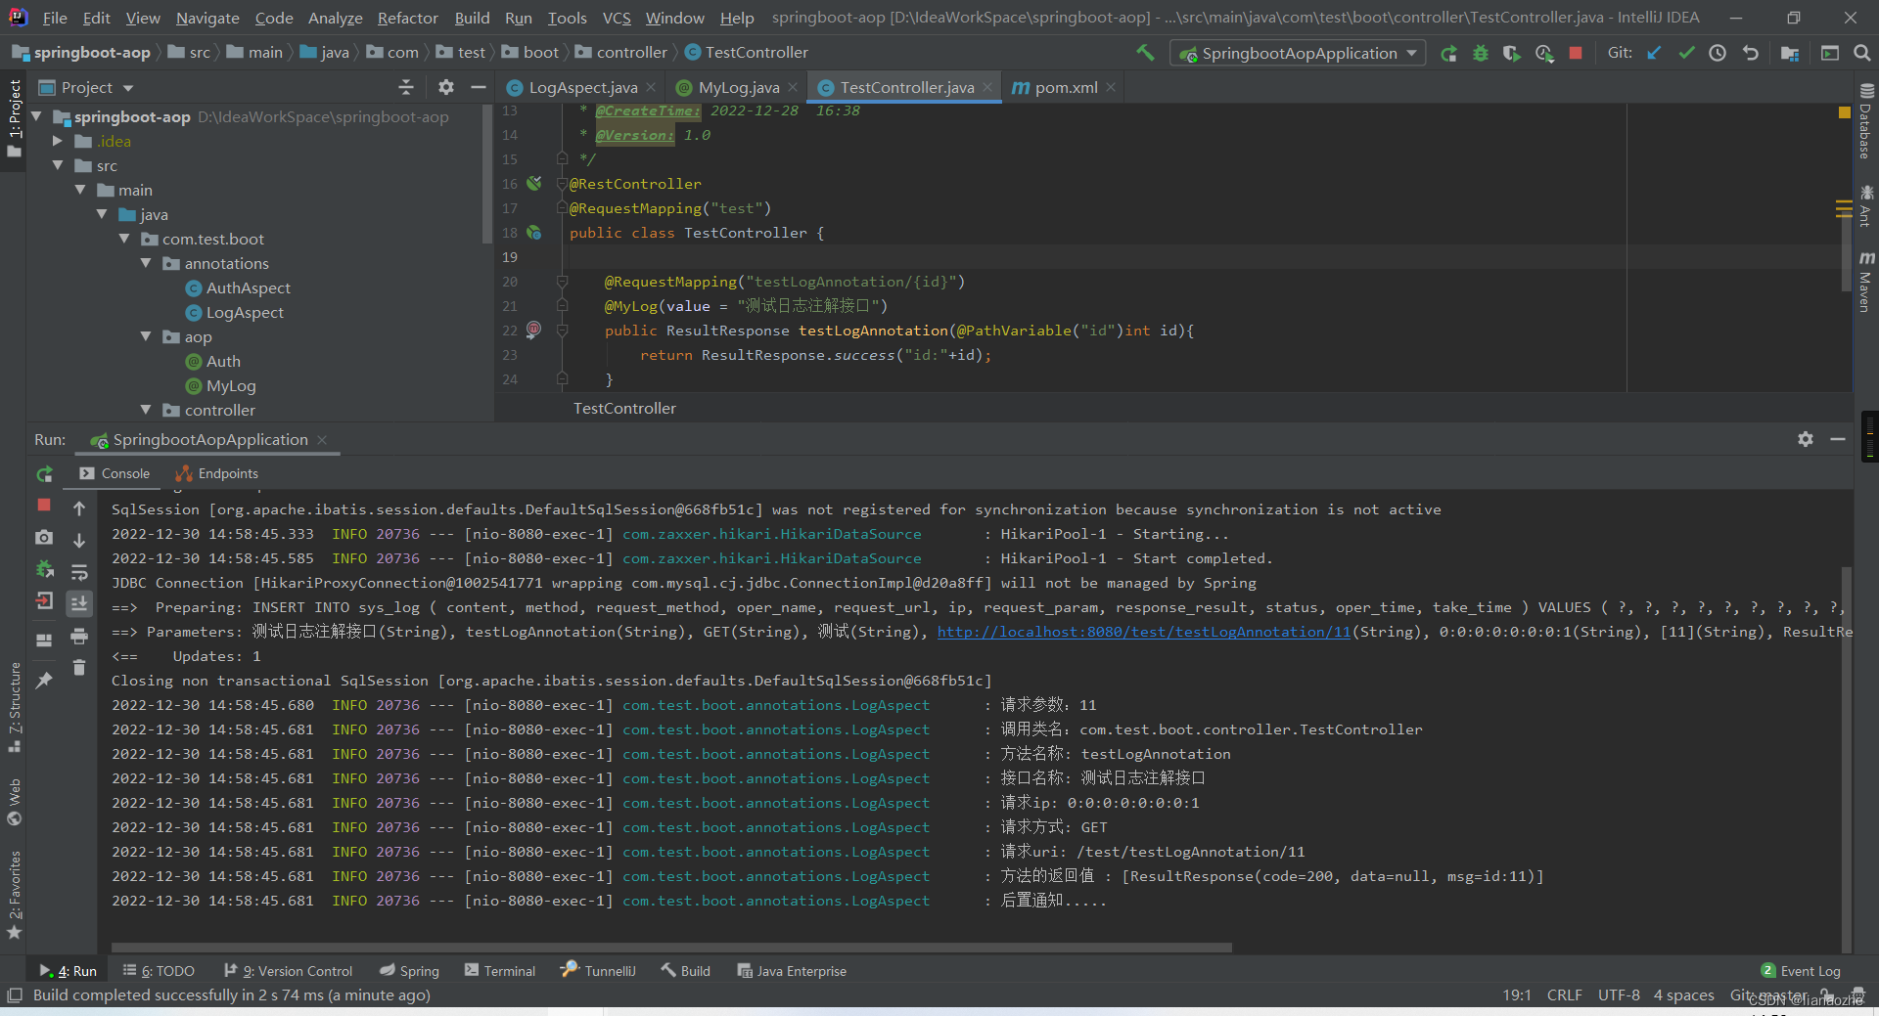The image size is (1879, 1016).
Task: Clear console with trash icon
Action: [79, 668]
